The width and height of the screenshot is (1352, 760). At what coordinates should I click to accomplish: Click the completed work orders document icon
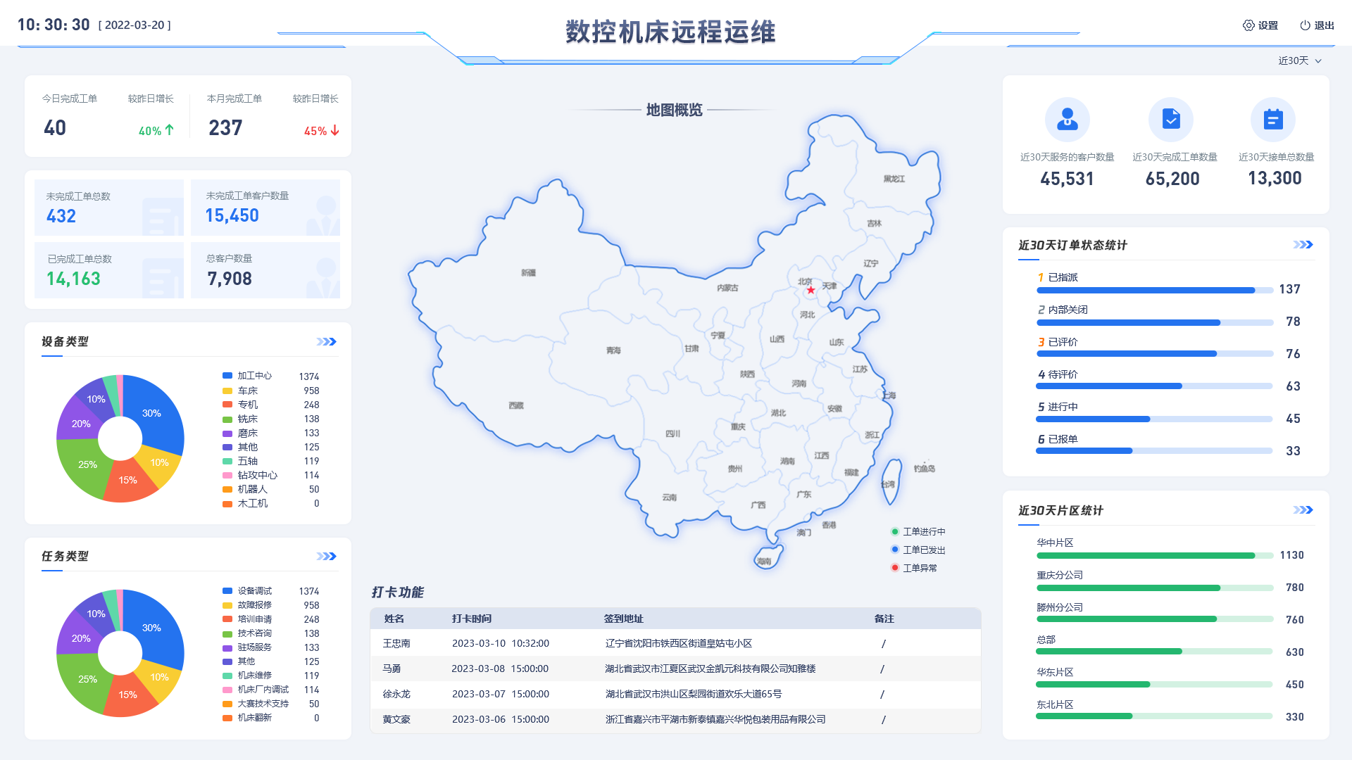click(1170, 119)
